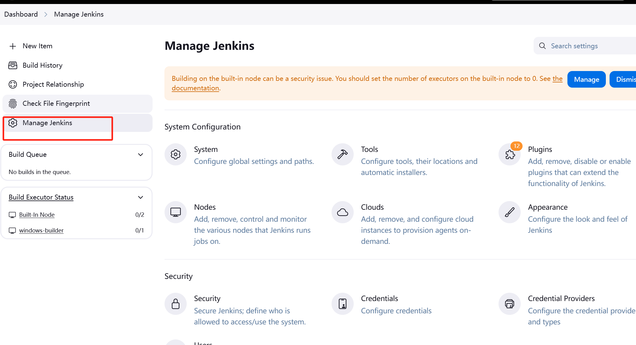Click the Build Queue heading text

click(x=28, y=155)
